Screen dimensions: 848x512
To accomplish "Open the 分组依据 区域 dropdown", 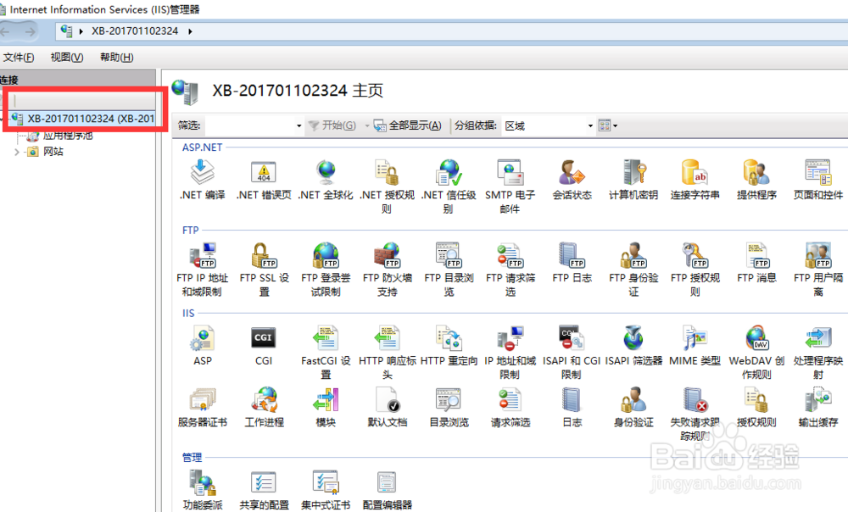I will 547,125.
